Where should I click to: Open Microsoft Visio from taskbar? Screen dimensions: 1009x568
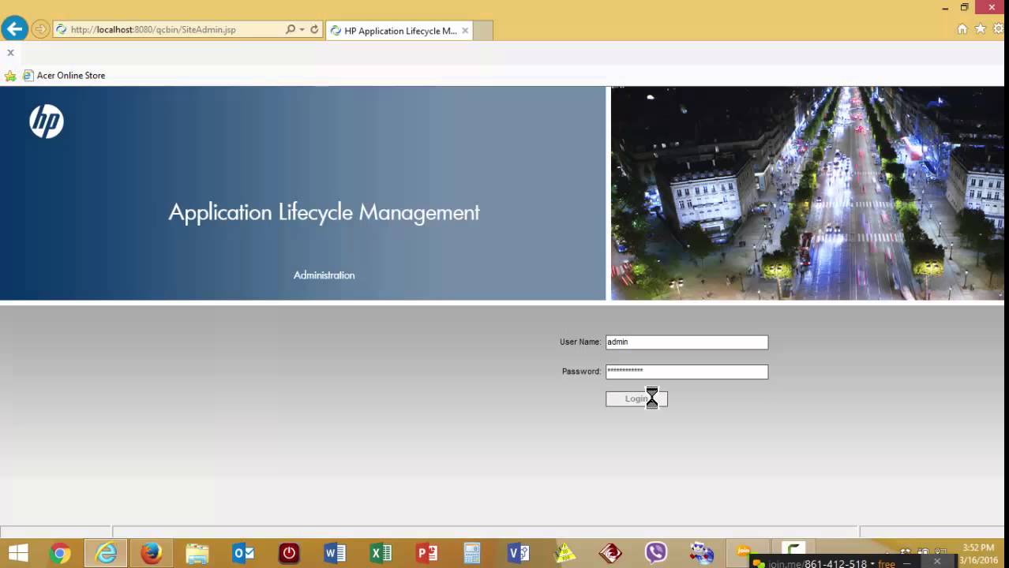tap(518, 553)
